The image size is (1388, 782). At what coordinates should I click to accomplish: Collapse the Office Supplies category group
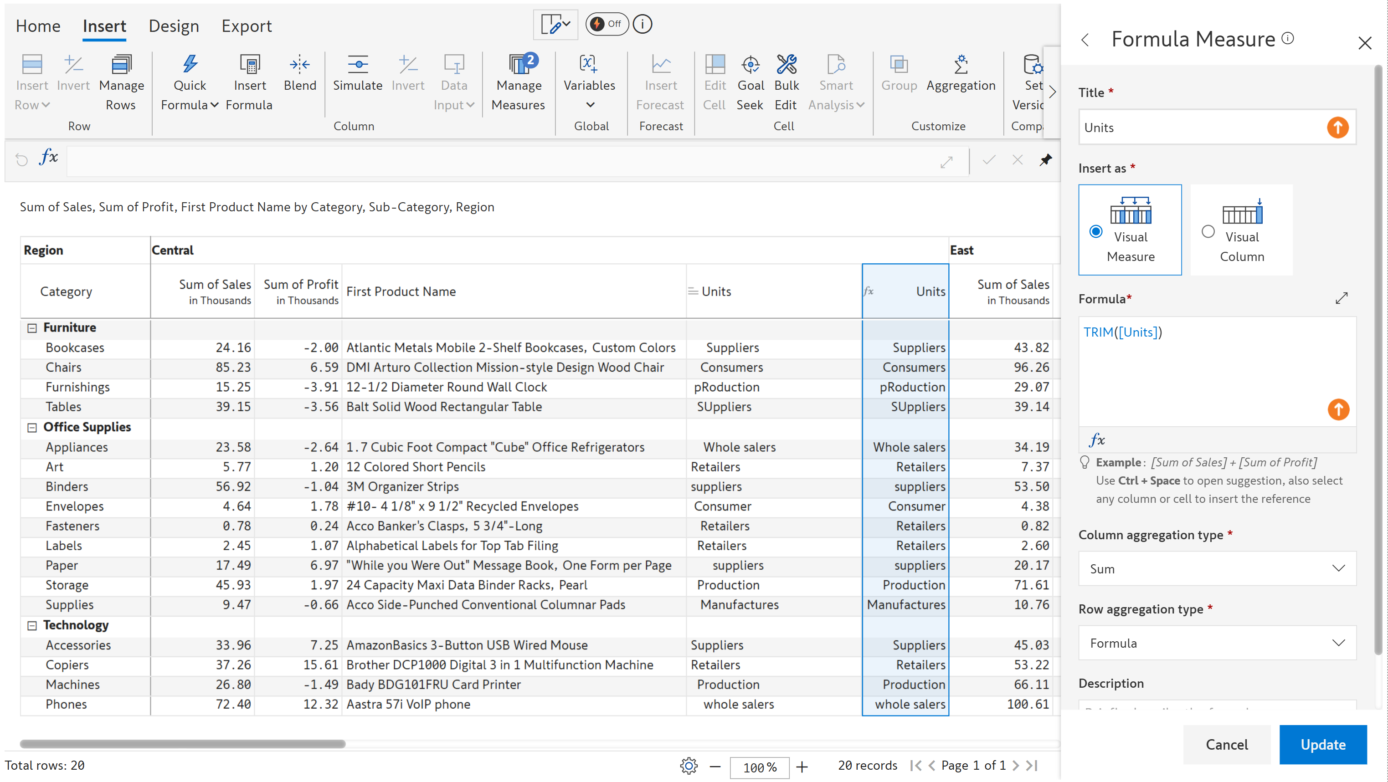pos(32,428)
